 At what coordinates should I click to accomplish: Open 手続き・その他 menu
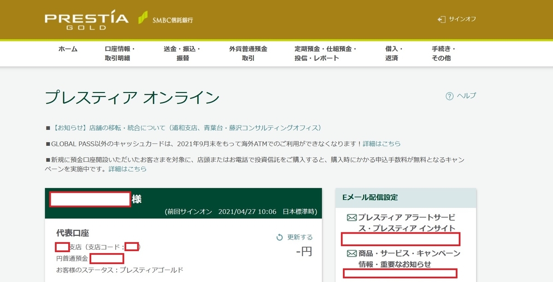444,53
